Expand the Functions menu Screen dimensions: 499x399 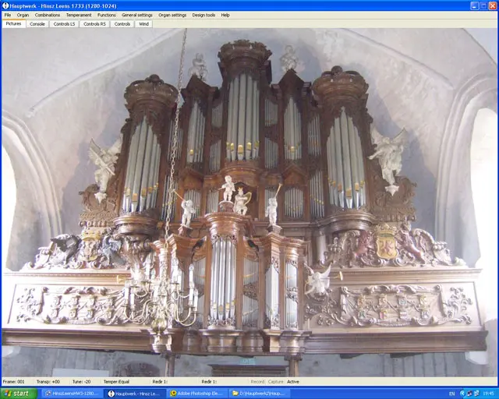pos(106,15)
